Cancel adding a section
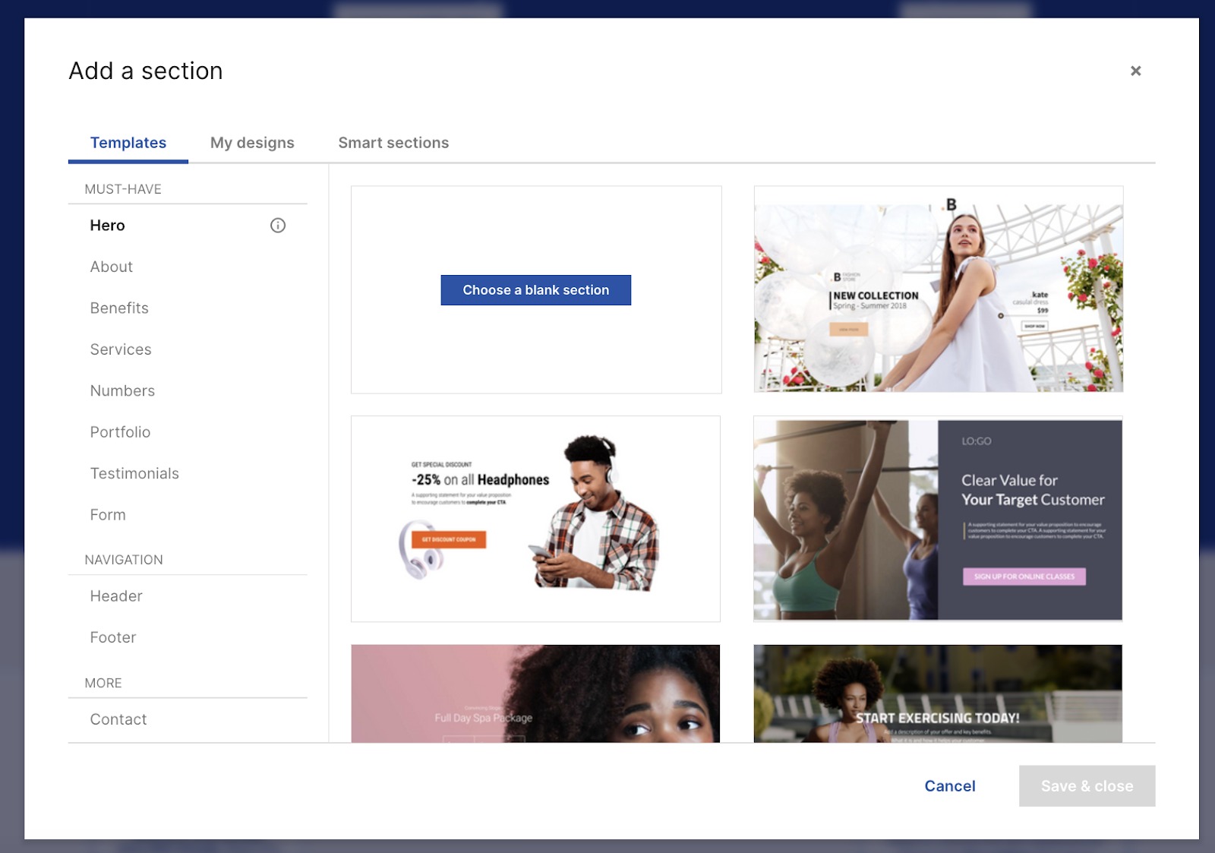 [949, 786]
